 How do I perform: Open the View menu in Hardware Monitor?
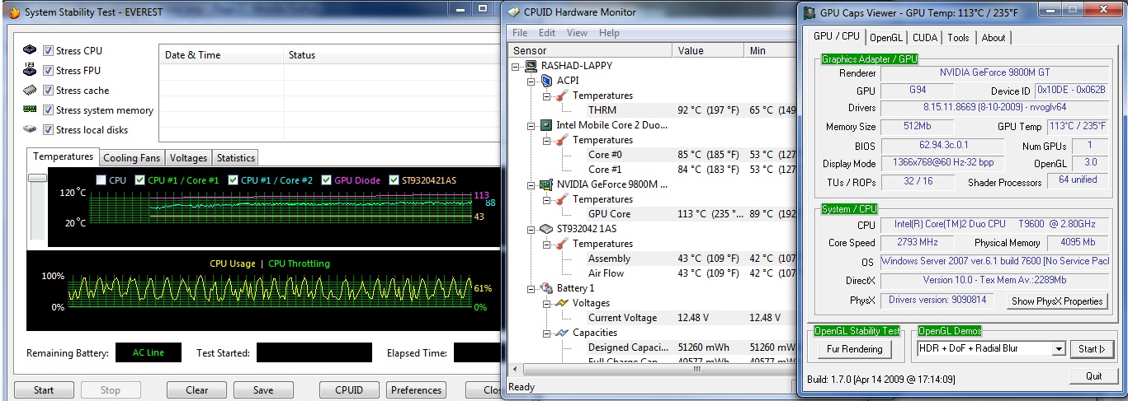click(x=577, y=33)
